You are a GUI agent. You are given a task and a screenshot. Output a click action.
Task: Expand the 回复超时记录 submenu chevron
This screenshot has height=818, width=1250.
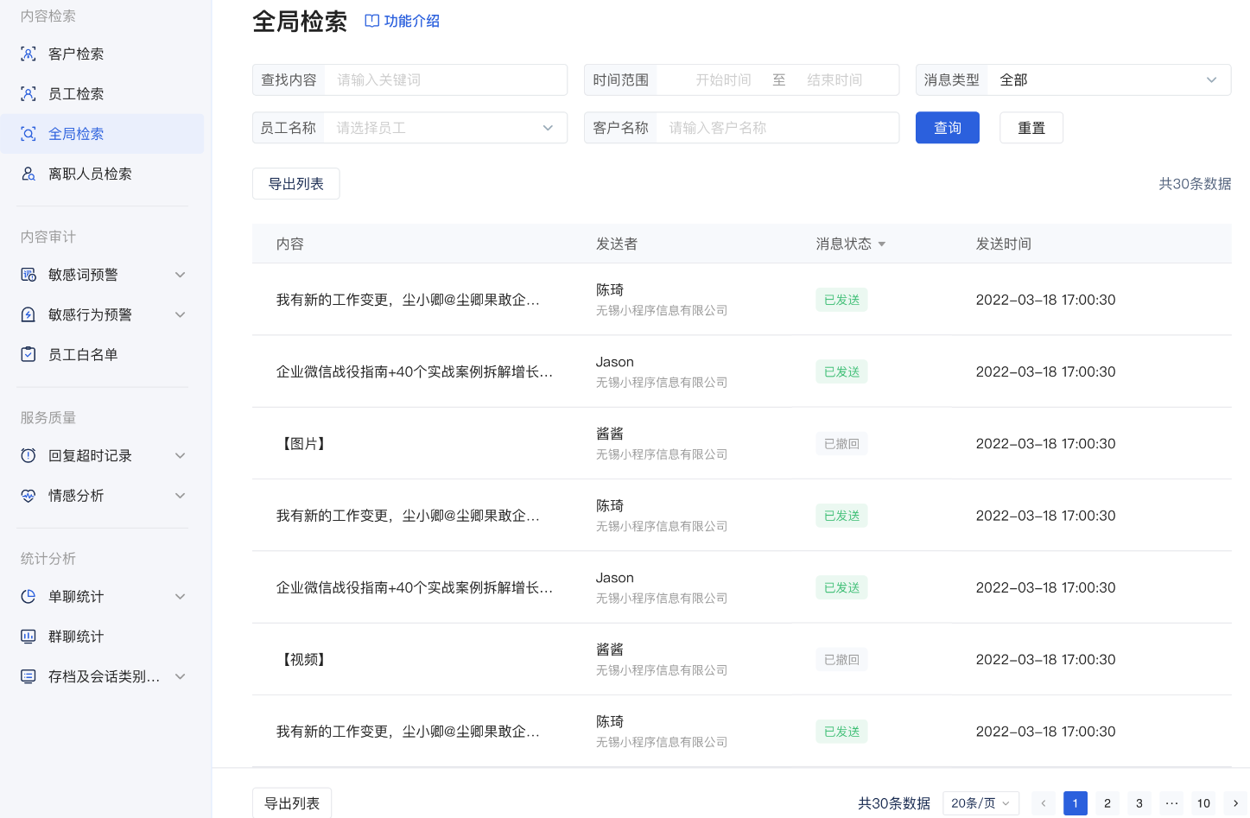point(181,455)
